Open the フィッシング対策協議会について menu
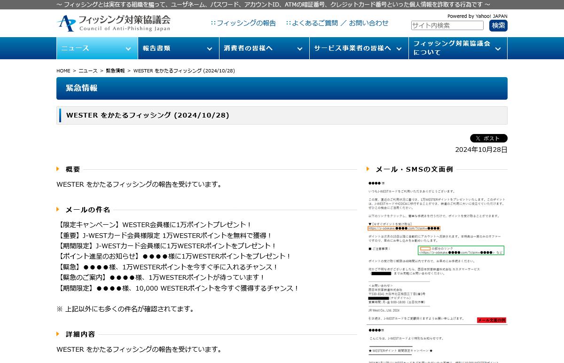564x363 pixels. point(458,48)
